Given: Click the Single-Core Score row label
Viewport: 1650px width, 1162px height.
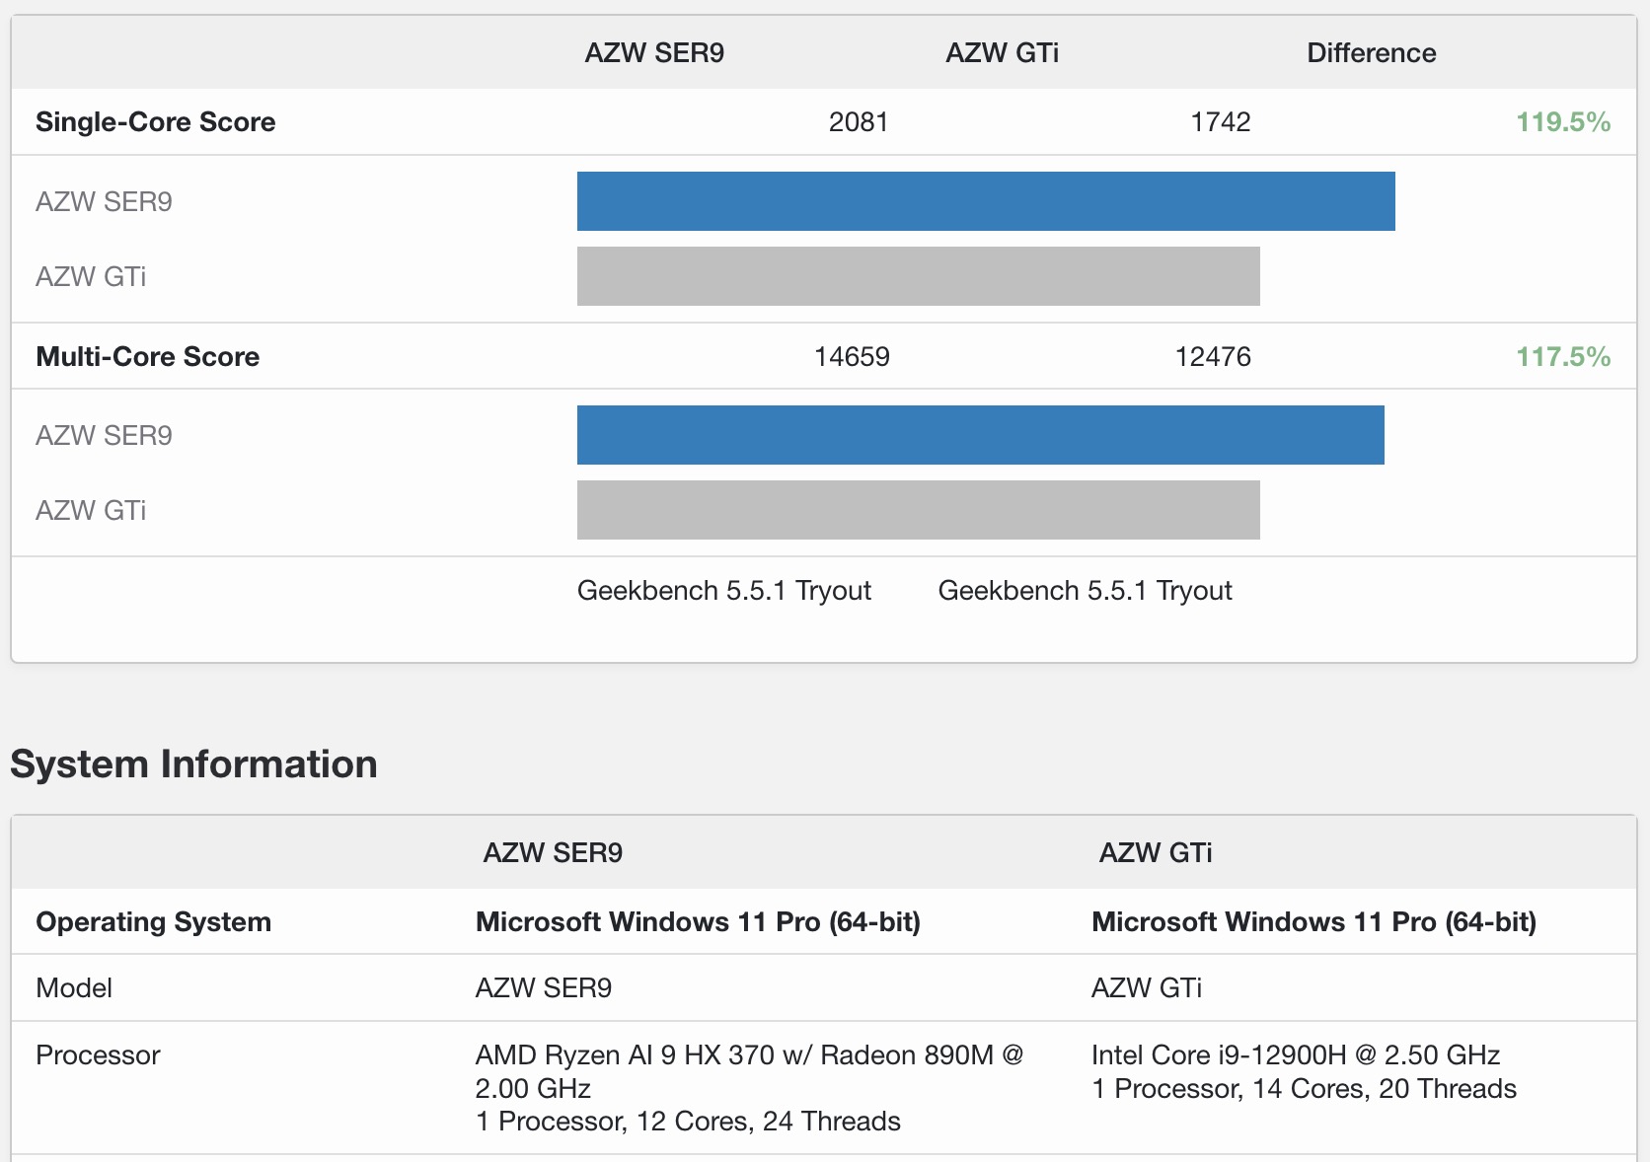Looking at the screenshot, I should [155, 122].
